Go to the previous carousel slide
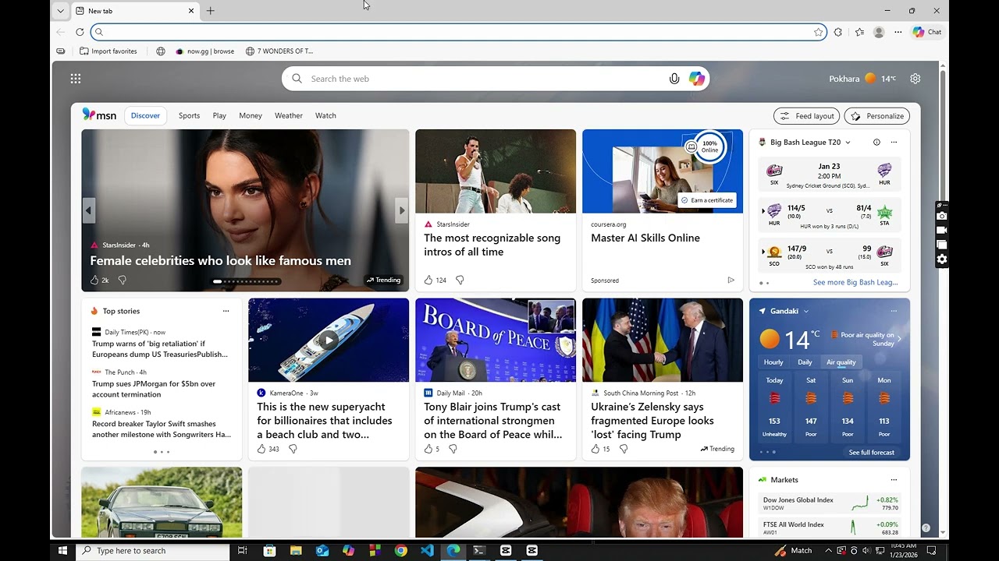This screenshot has height=561, width=999. tap(88, 210)
